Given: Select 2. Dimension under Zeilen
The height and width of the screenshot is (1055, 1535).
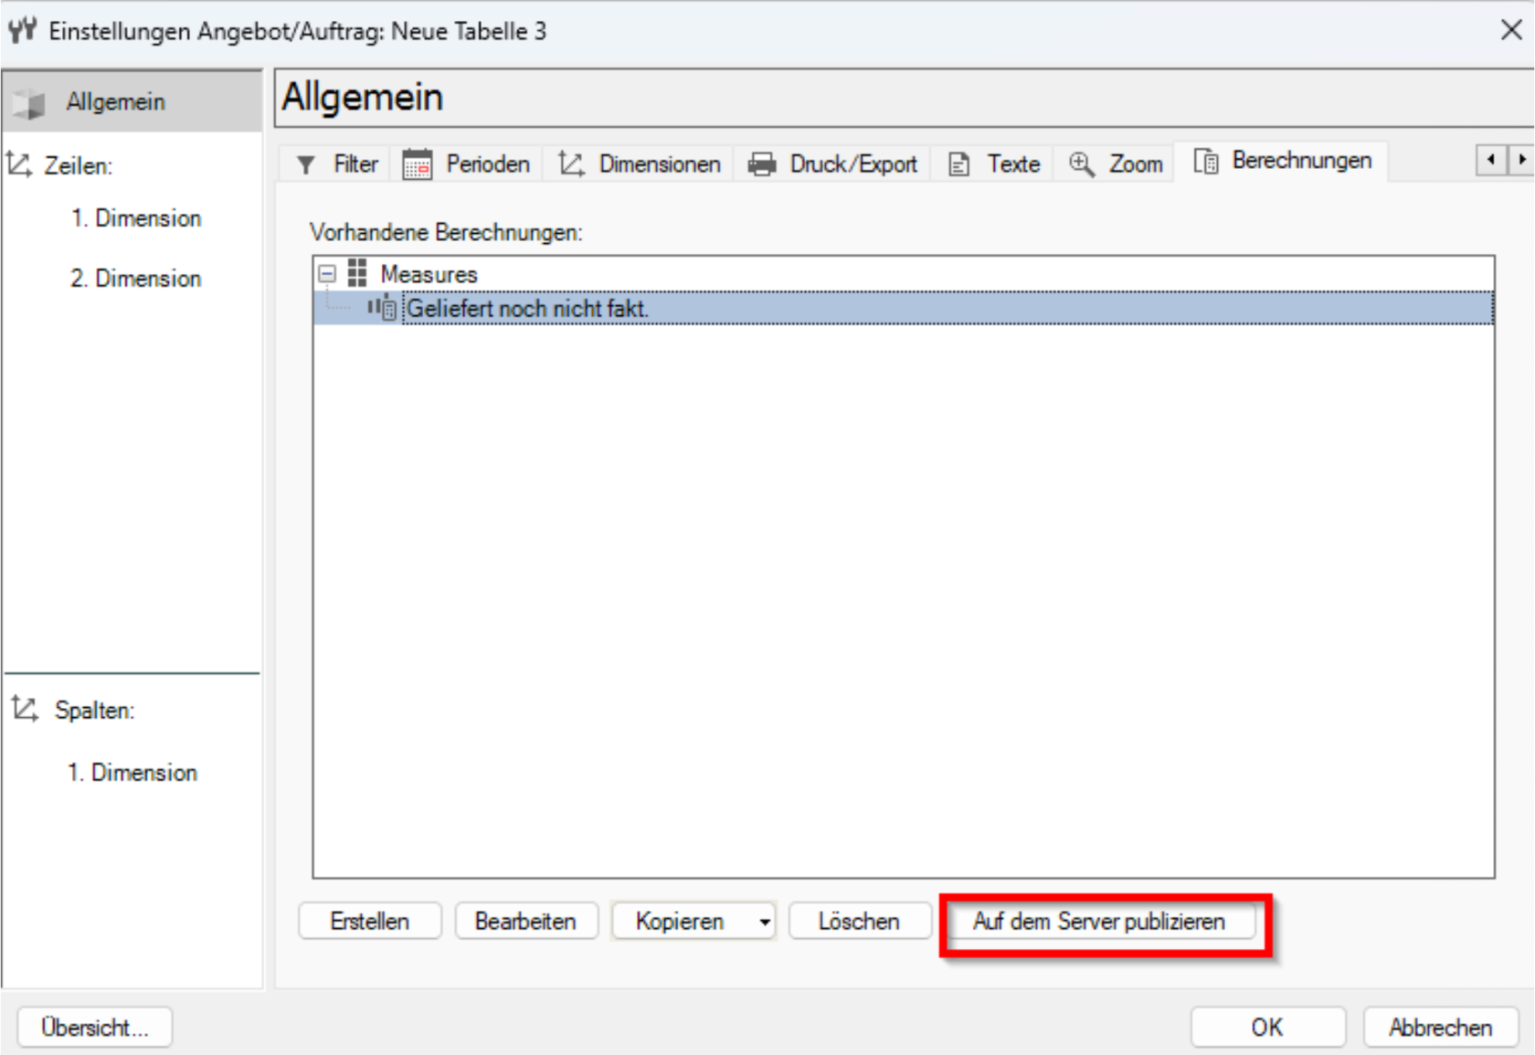Looking at the screenshot, I should [x=136, y=278].
